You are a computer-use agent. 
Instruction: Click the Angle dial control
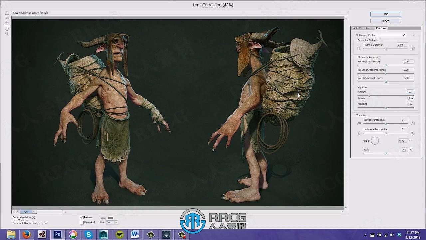(x=375, y=141)
